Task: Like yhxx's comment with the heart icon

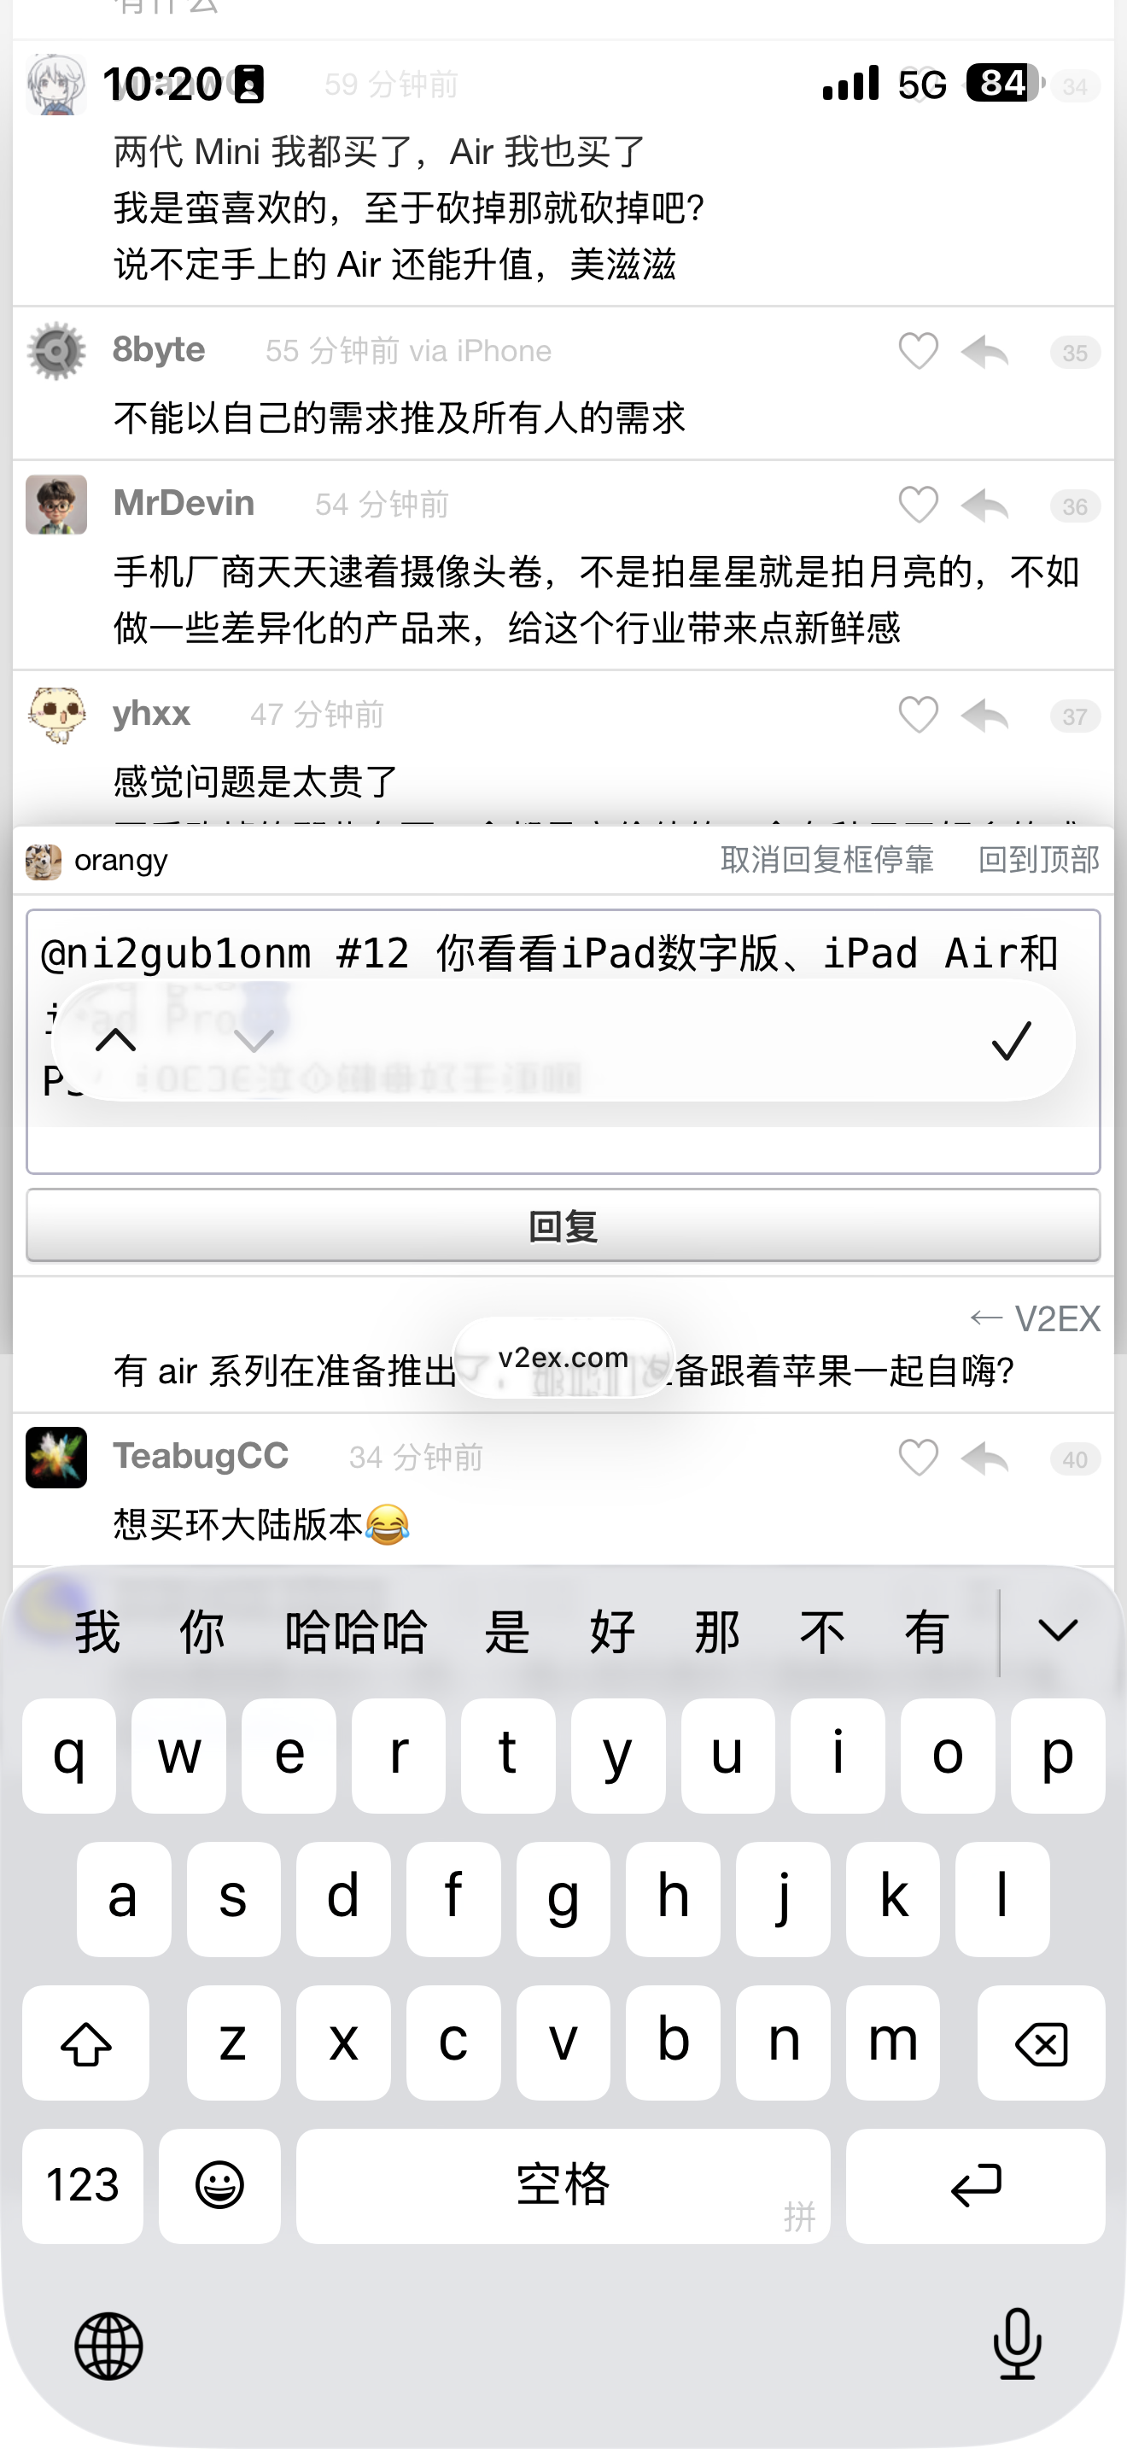Action: 918,715
